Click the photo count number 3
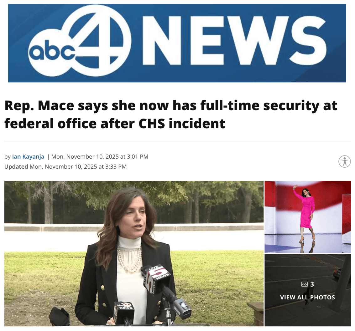 click(312, 284)
